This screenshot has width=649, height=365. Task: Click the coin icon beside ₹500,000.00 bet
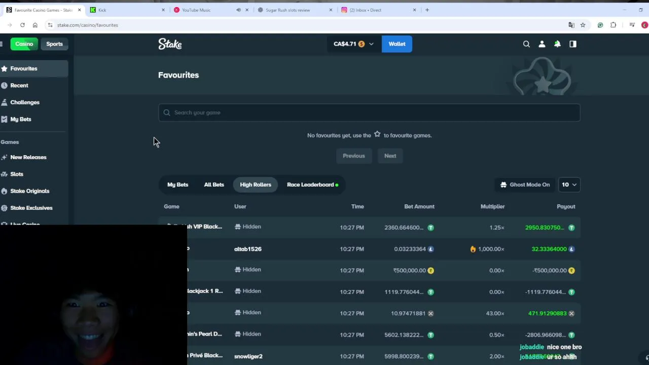(x=430, y=270)
